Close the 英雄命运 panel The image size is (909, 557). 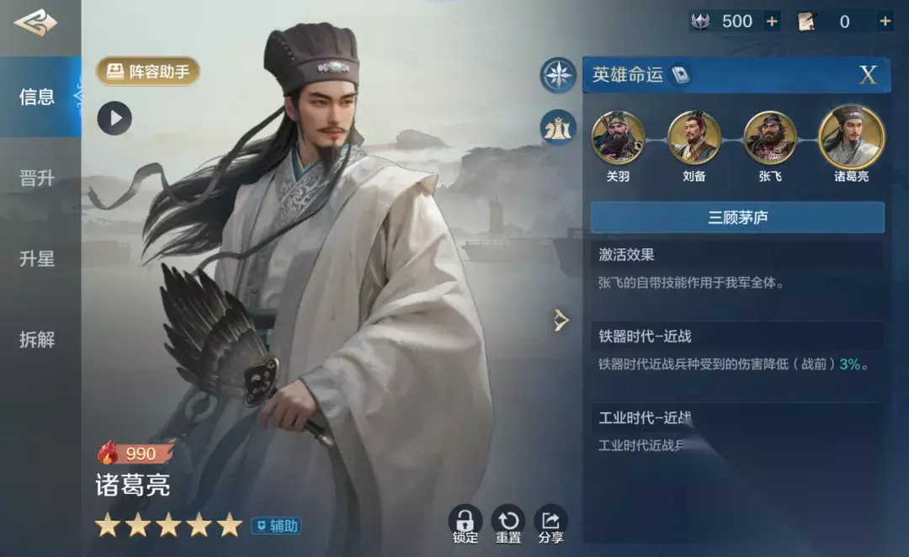[x=867, y=75]
